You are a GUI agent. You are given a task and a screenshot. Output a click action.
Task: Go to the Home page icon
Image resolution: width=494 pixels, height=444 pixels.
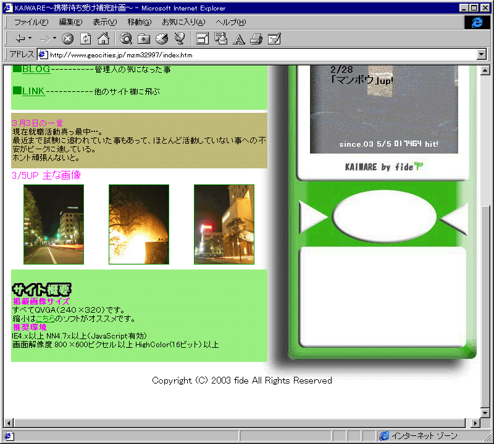[x=103, y=39]
